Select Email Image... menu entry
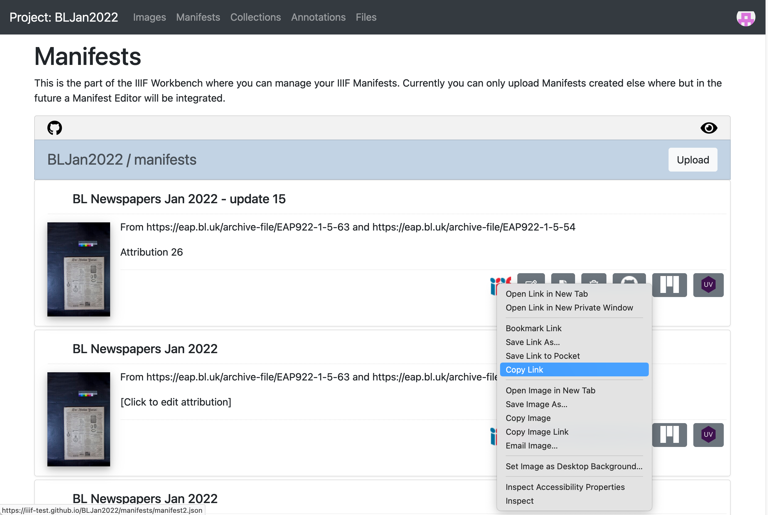Screen dimensions: 768x515 [574, 446]
